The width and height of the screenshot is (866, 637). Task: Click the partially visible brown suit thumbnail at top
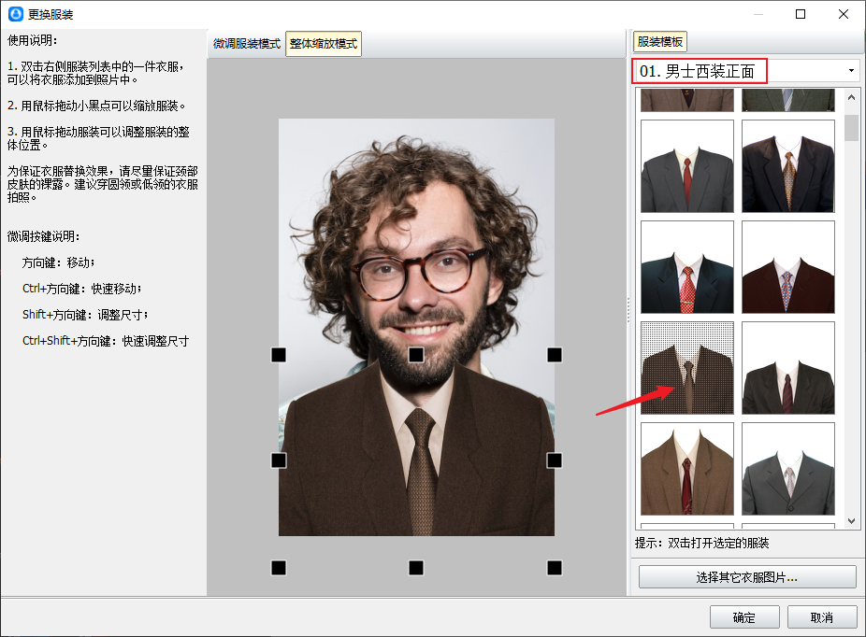687,100
